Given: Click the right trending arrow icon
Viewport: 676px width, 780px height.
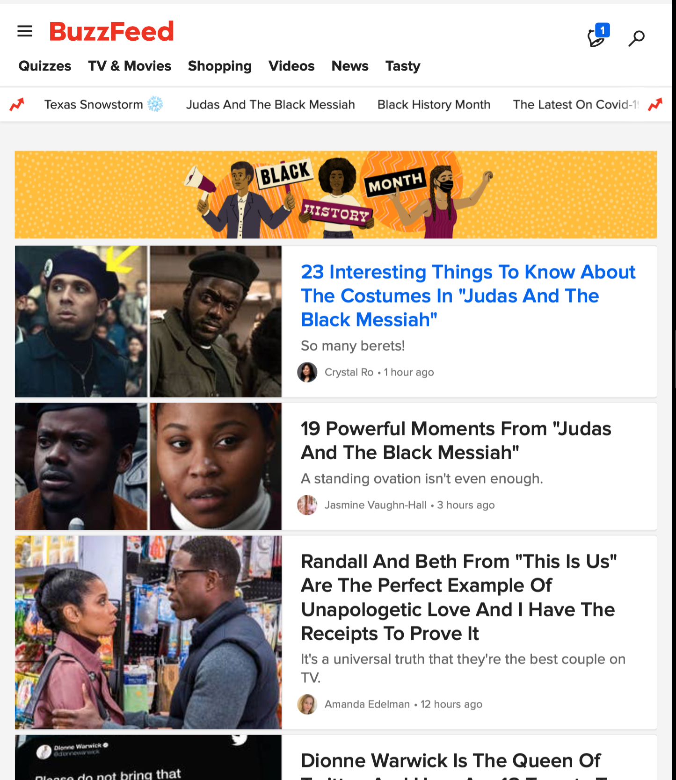Looking at the screenshot, I should pyautogui.click(x=655, y=104).
